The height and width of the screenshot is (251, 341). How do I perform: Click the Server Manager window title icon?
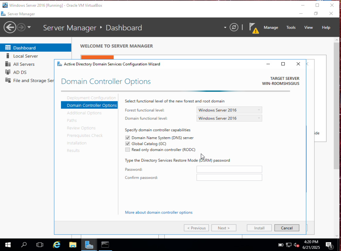pyautogui.click(x=3, y=14)
